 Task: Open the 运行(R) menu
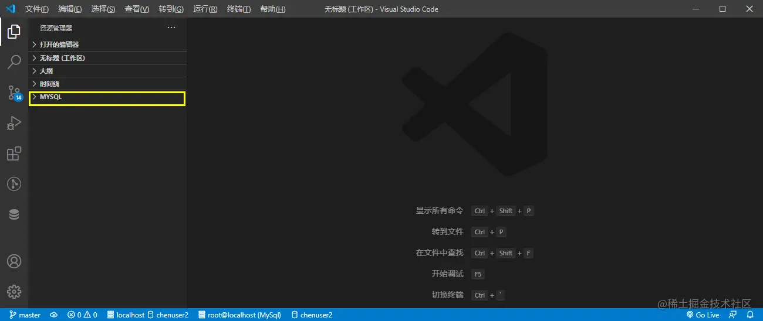click(x=205, y=9)
